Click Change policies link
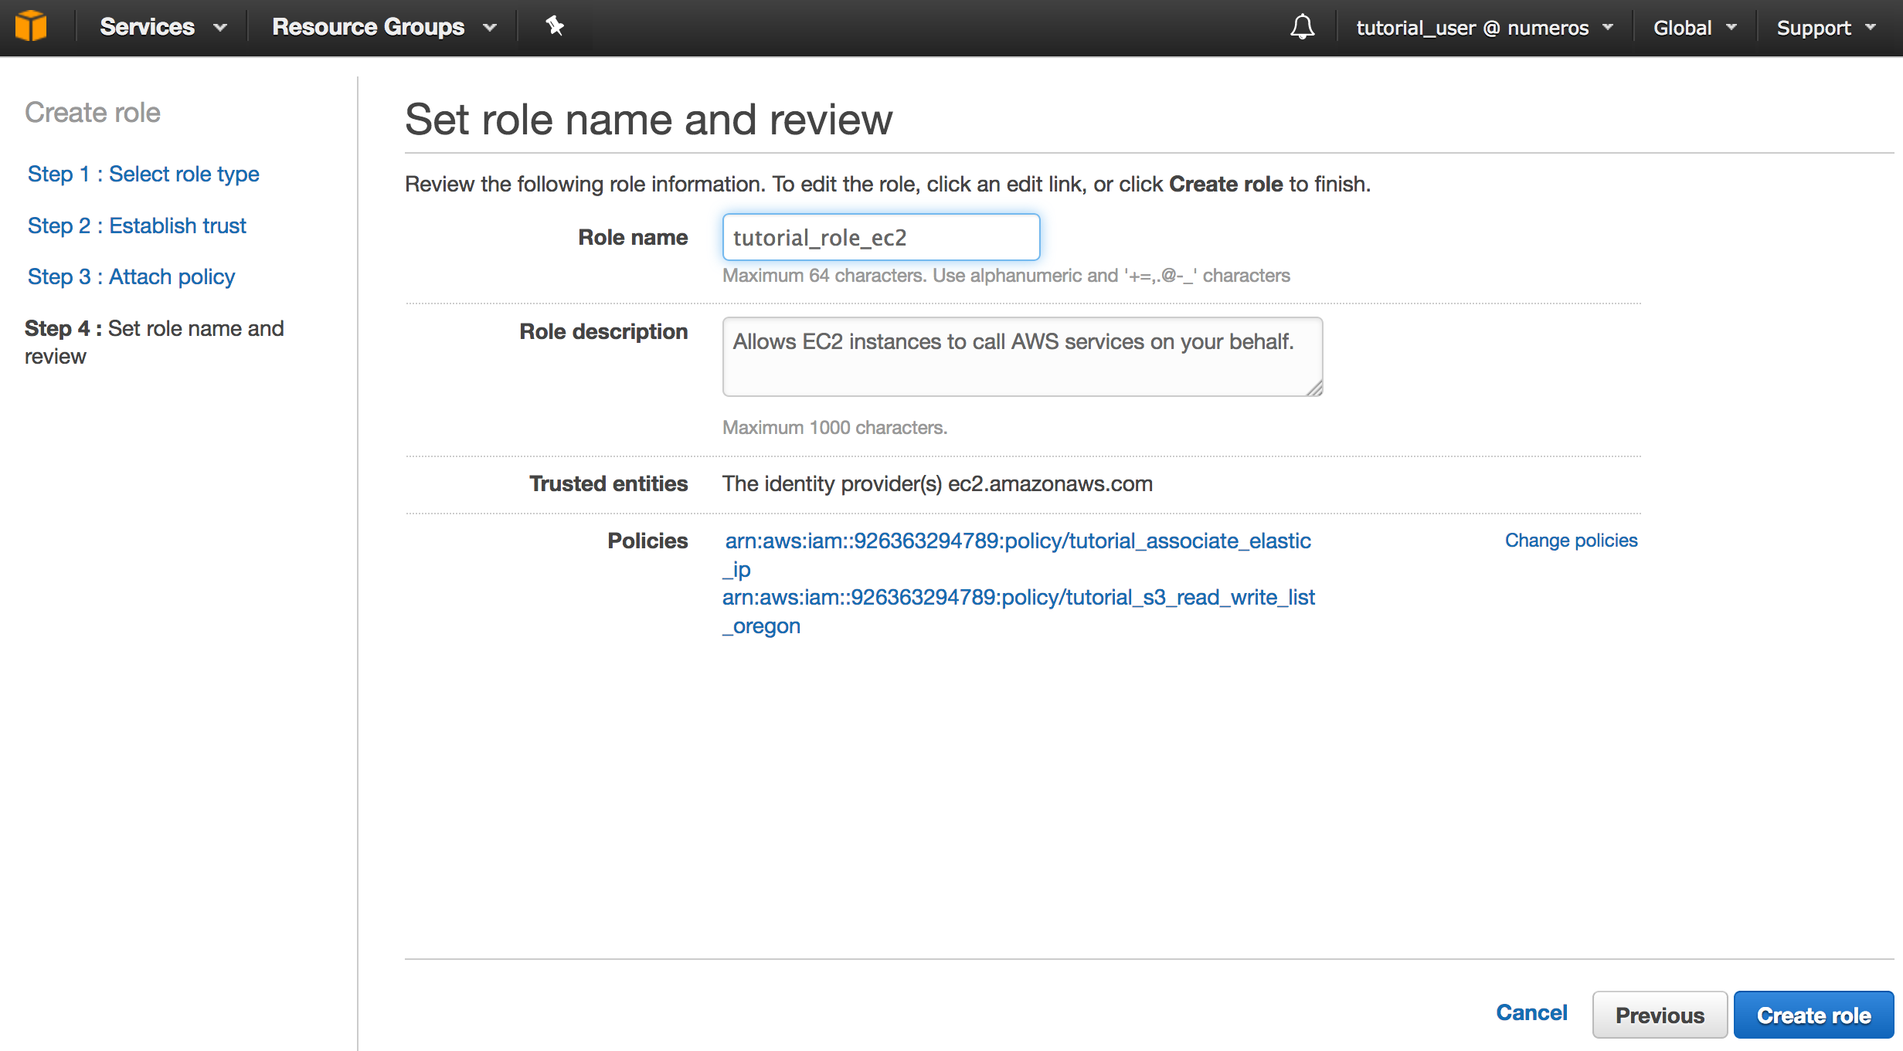The height and width of the screenshot is (1051, 1903). pos(1571,541)
